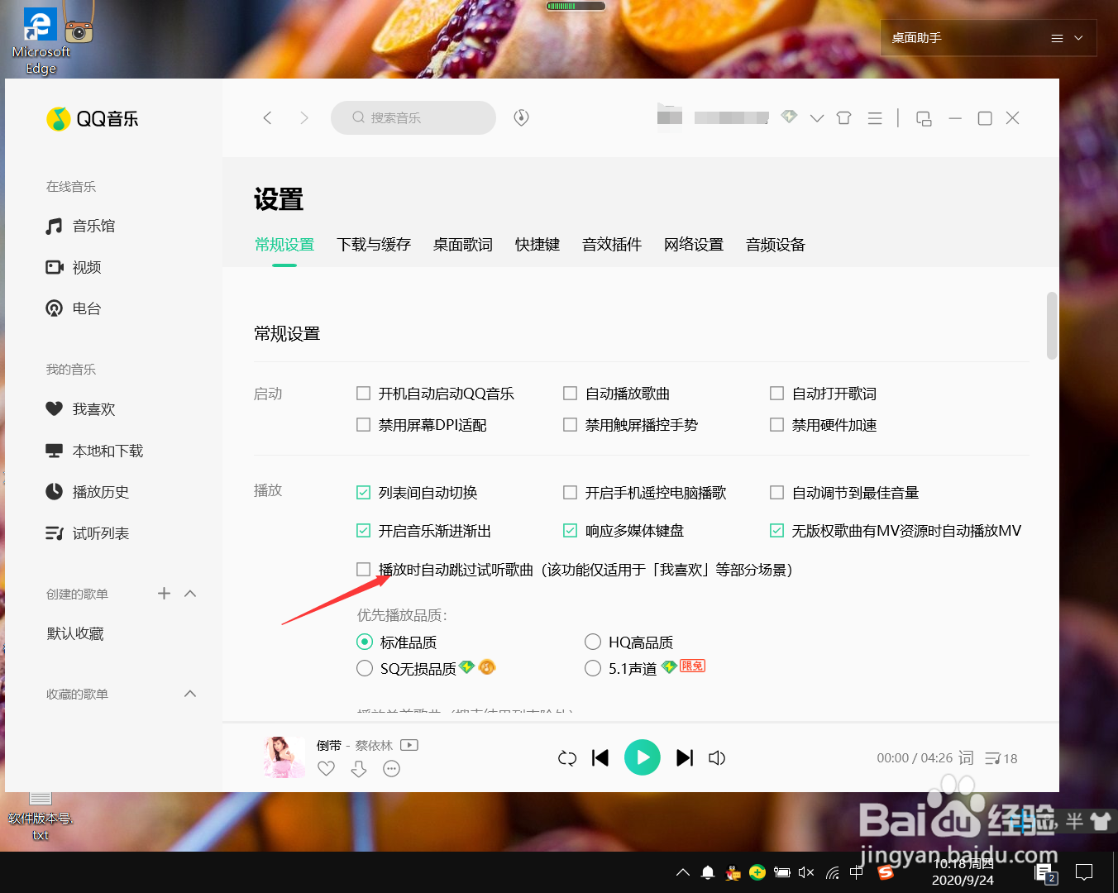This screenshot has width=1118, height=893.
Task: Click the back navigation arrow
Action: (267, 117)
